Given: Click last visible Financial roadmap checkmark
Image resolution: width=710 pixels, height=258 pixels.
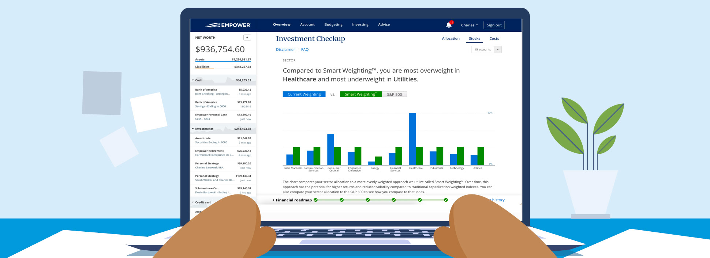Looking at the screenshot, I should [x=446, y=200].
